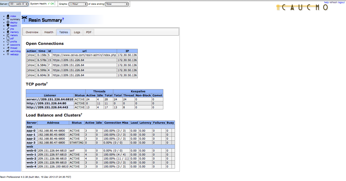Click the Caucho logo
Viewport: 346px width, 181px height.
click(302, 7)
